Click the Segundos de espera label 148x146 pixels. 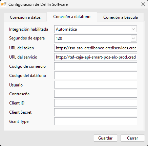(27, 38)
